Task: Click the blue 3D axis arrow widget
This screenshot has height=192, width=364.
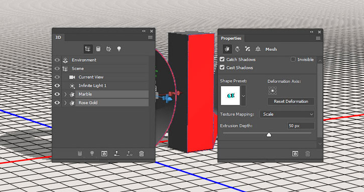Action: pos(167,99)
